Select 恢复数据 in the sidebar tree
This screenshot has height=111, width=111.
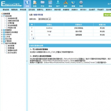coord(11,48)
